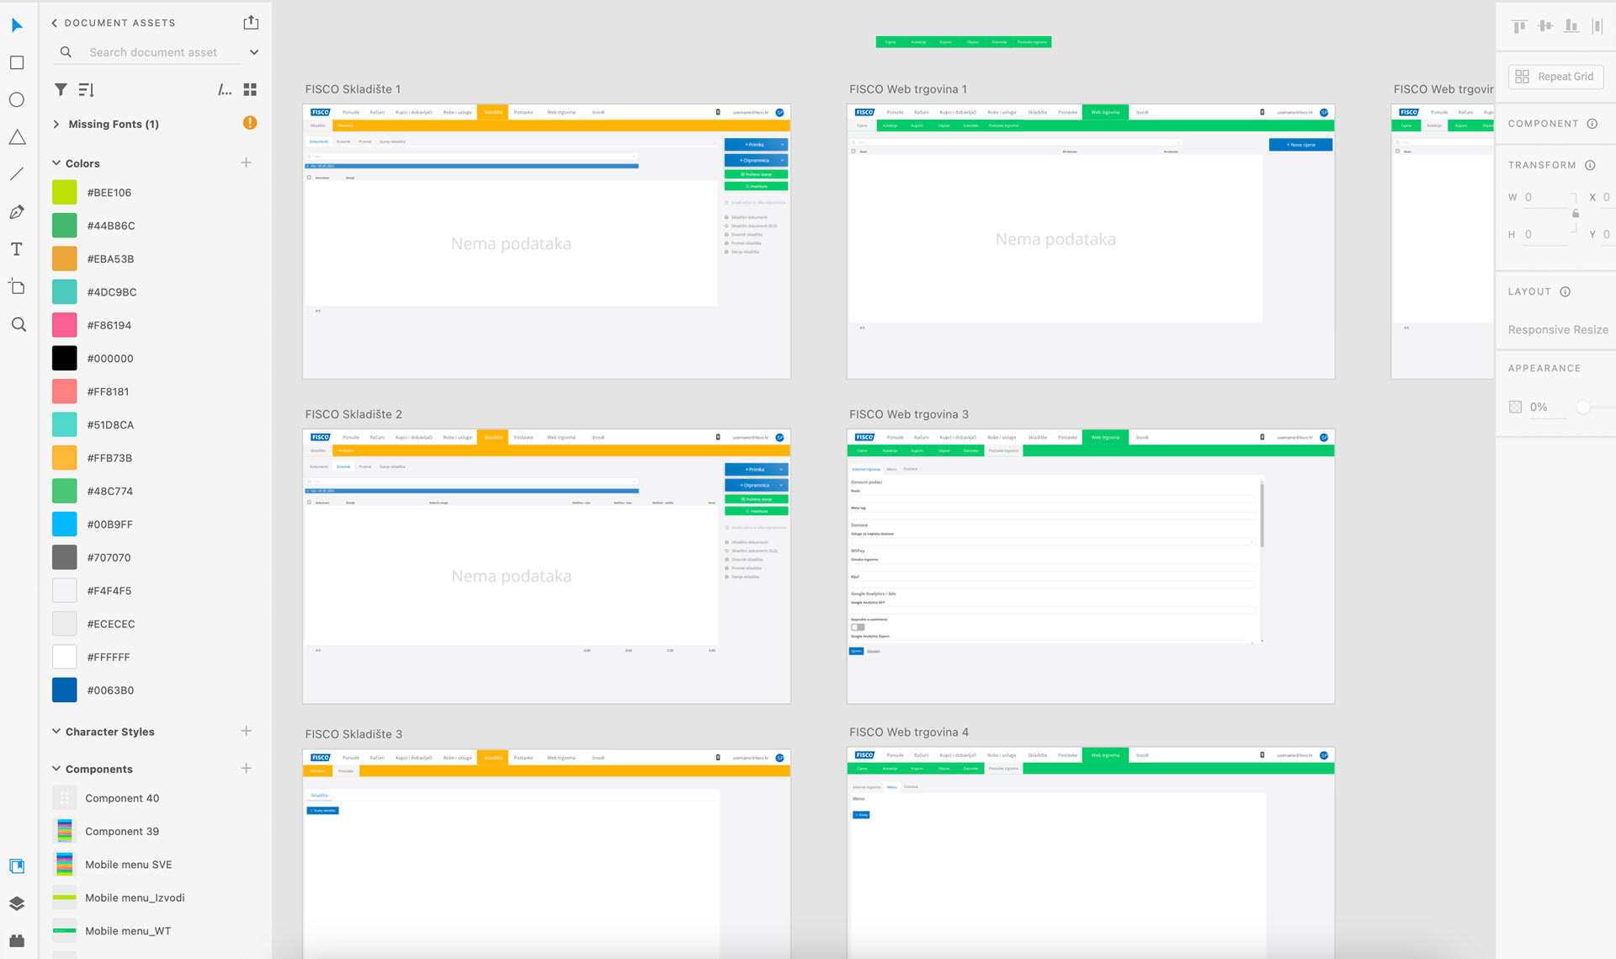This screenshot has height=959, width=1616.
Task: Select the Rectangle tool
Action: click(x=17, y=63)
